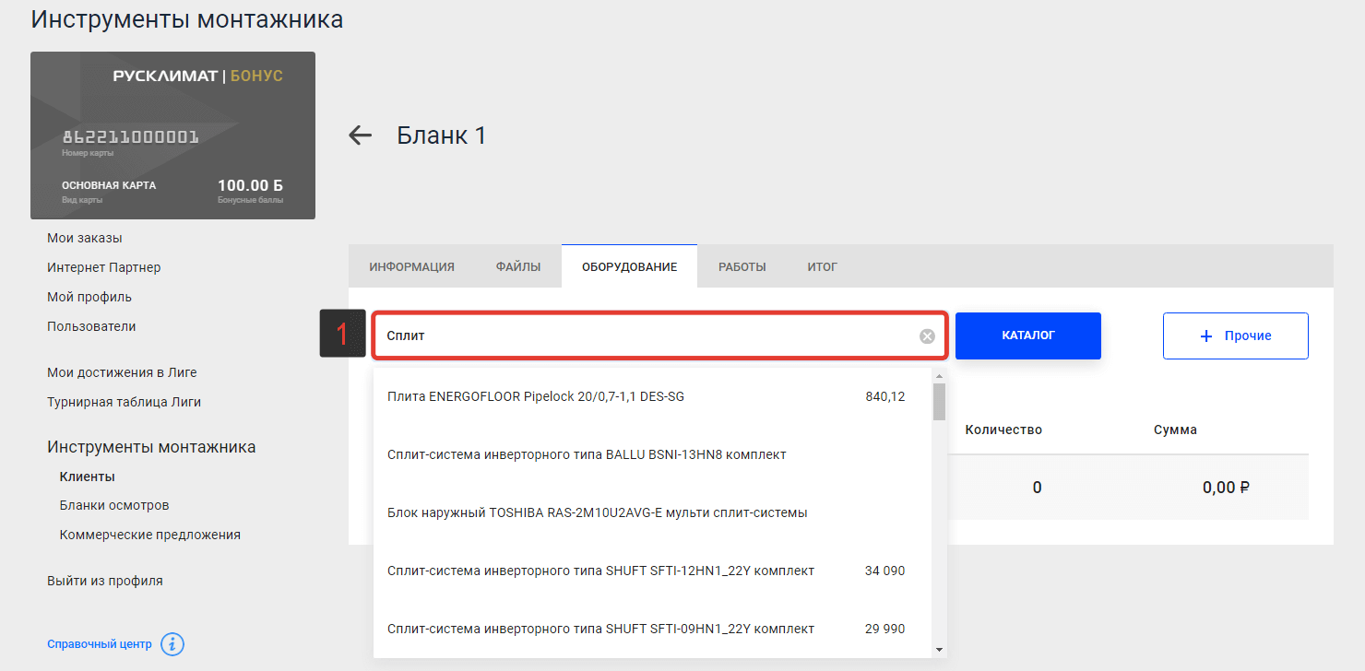Select Плита ENERGOFLOOR Pipelock suggestion
Viewport: 1365px width, 671px height.
click(652, 397)
